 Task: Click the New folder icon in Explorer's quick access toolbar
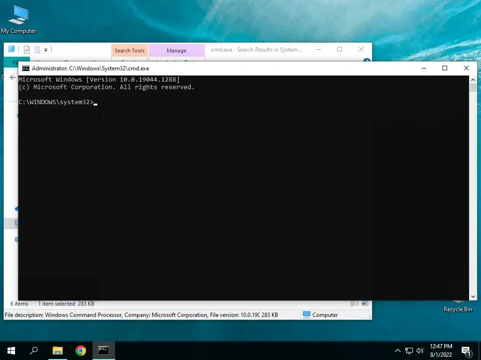37,50
